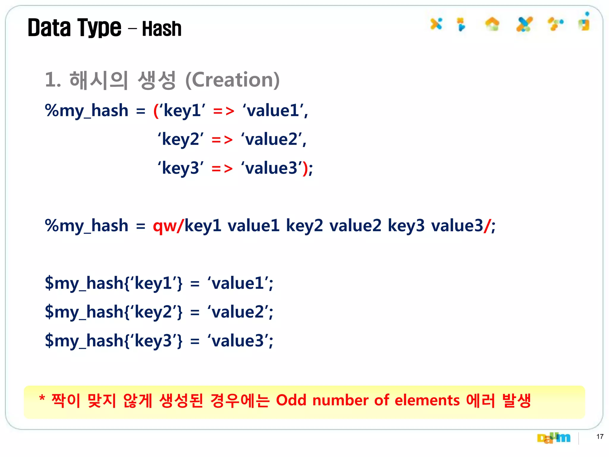This screenshot has width=609, height=457.
Task: Click the 'key2' => 'value2' line
Action: coord(232,139)
